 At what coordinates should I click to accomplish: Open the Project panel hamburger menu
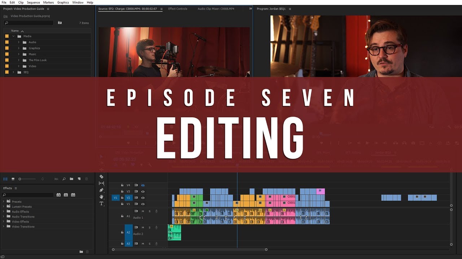(x=48, y=9)
